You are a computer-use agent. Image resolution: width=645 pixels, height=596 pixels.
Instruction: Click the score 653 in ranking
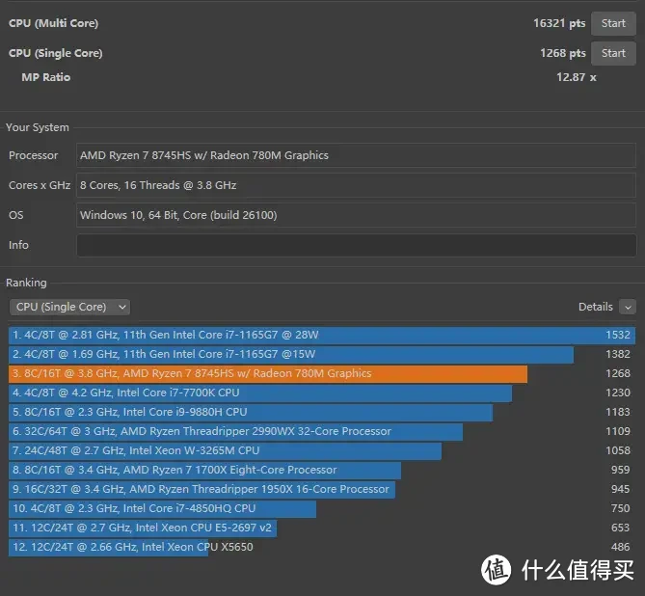pos(620,528)
